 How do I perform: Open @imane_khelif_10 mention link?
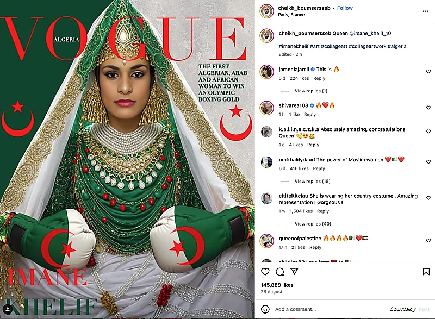point(370,33)
